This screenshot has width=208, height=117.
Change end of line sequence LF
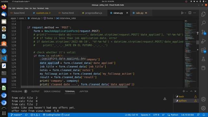(x=163, y=115)
